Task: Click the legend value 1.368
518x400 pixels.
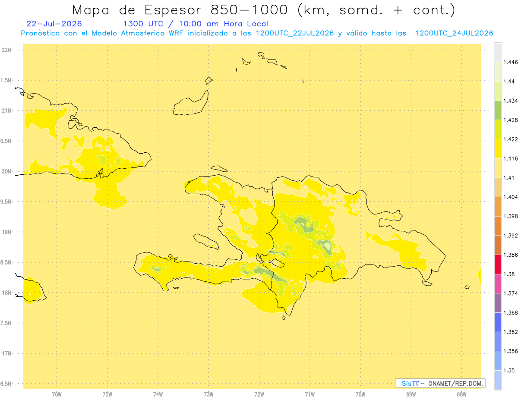Action: coord(512,312)
